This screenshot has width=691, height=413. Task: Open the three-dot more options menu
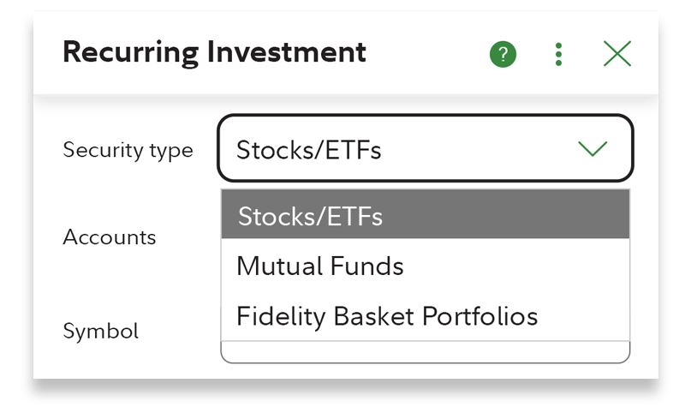click(x=558, y=55)
